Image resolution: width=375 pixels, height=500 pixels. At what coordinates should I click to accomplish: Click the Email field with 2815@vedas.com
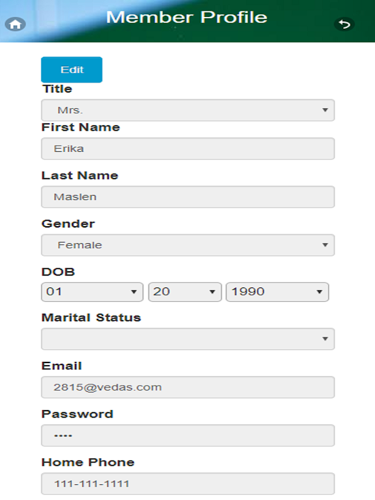[x=187, y=387]
